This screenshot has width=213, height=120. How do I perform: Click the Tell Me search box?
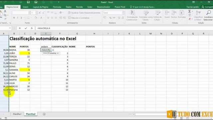[x=142, y=7]
